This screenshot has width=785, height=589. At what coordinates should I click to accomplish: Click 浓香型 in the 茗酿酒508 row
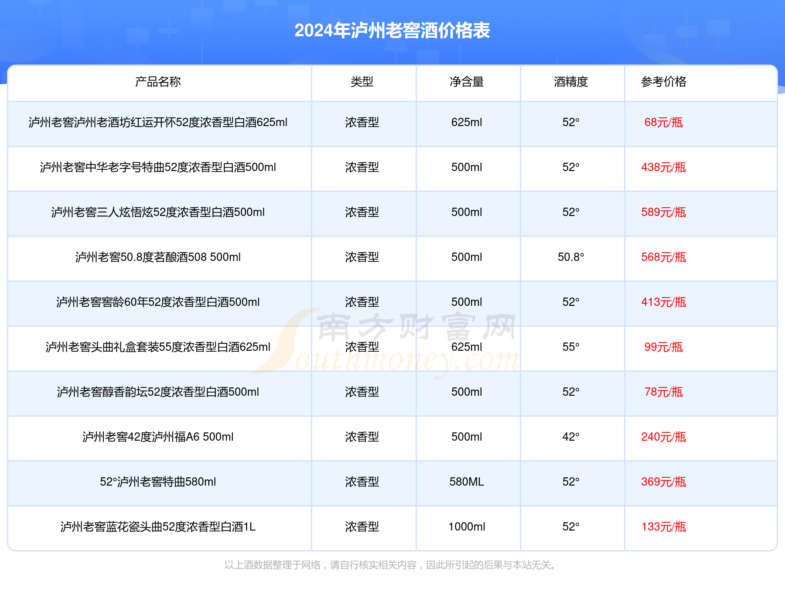click(x=362, y=257)
